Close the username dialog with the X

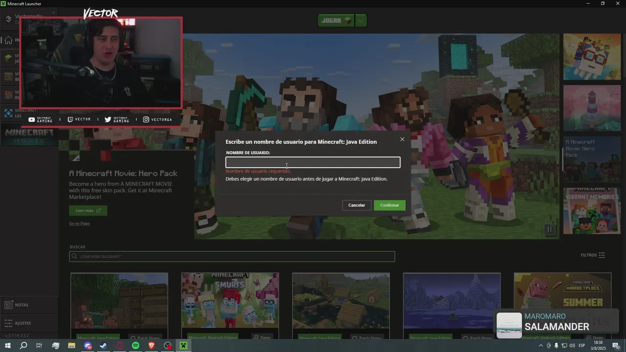402,139
